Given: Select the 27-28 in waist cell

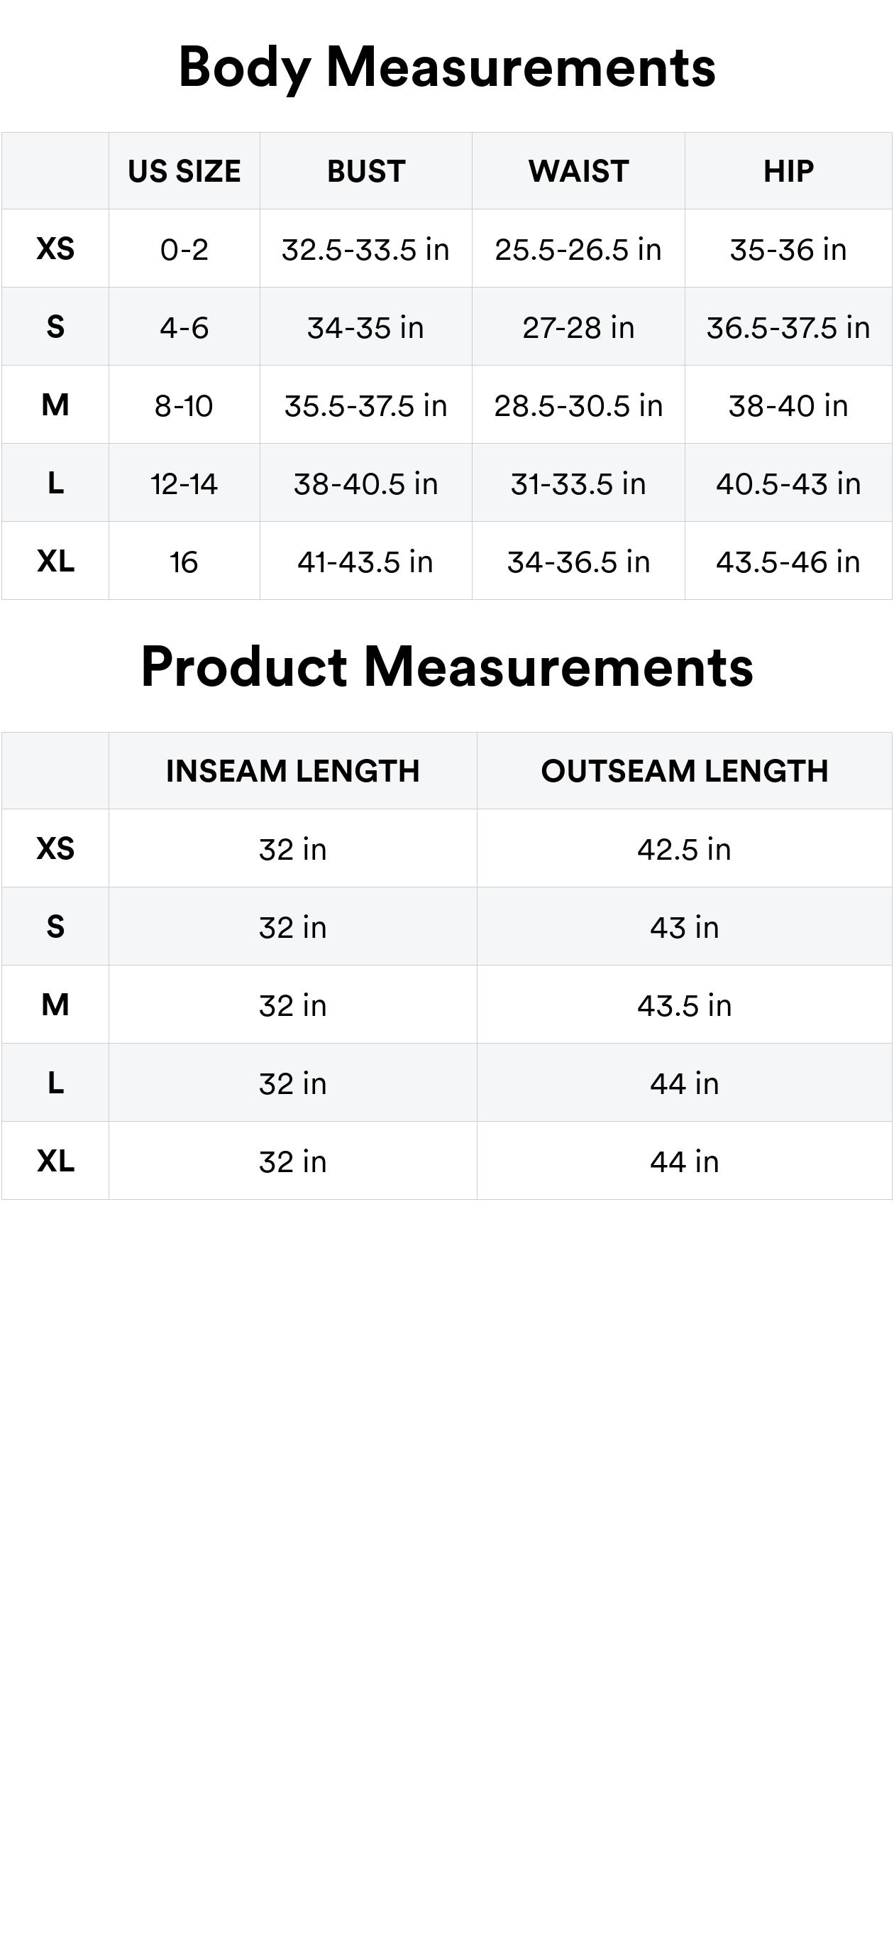Looking at the screenshot, I should click(x=578, y=328).
